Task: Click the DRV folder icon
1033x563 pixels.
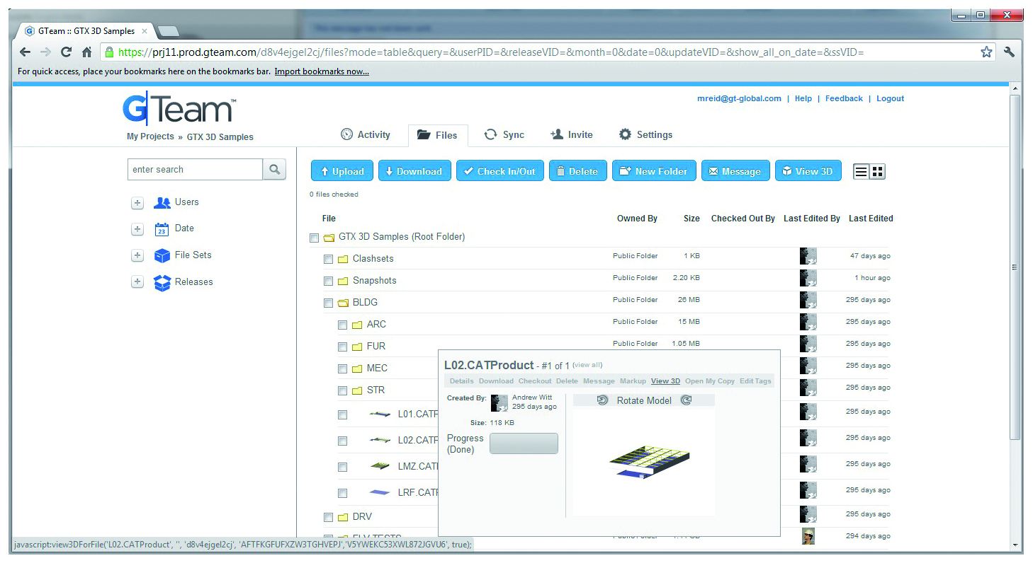Action: [343, 517]
